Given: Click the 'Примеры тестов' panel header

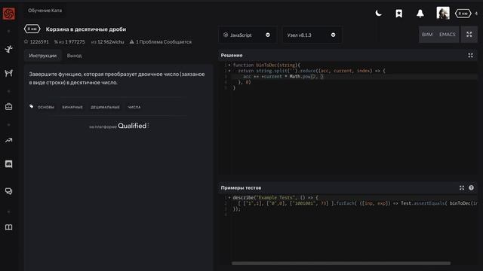Looking at the screenshot, I should (241, 187).
